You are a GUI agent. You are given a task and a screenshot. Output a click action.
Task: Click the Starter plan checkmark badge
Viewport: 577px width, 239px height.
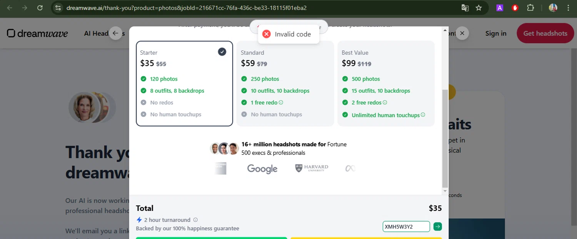(222, 51)
